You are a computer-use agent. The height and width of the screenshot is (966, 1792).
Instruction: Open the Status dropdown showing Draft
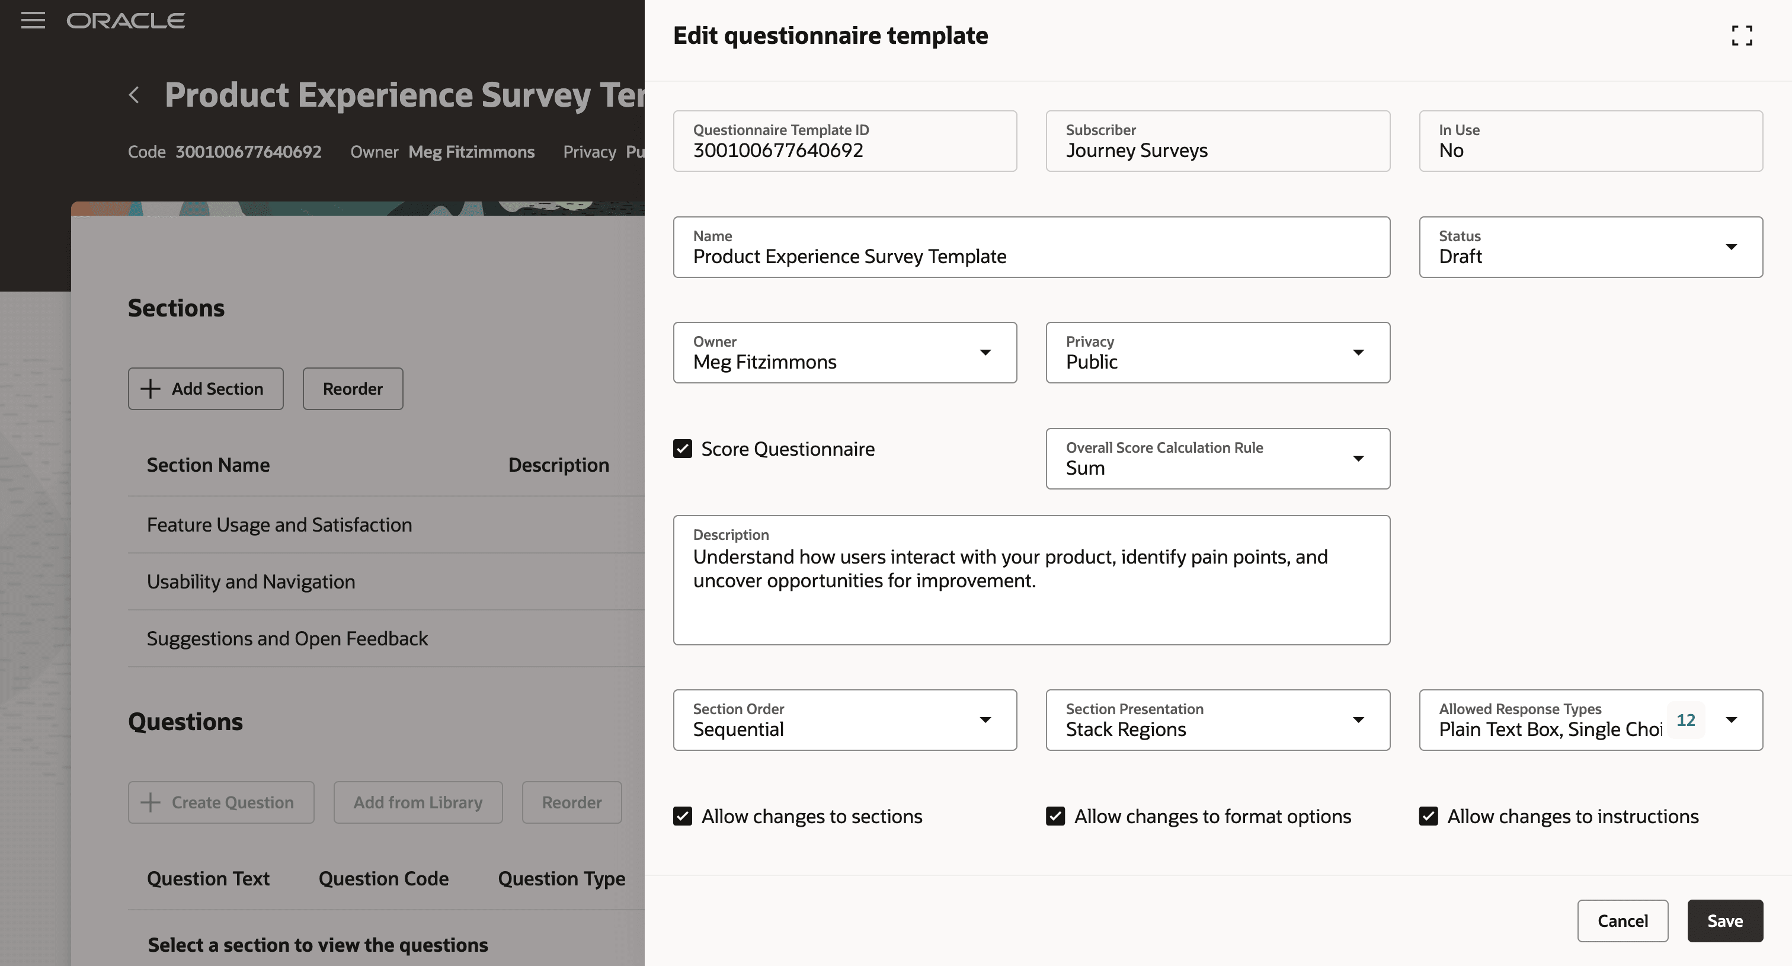point(1732,247)
